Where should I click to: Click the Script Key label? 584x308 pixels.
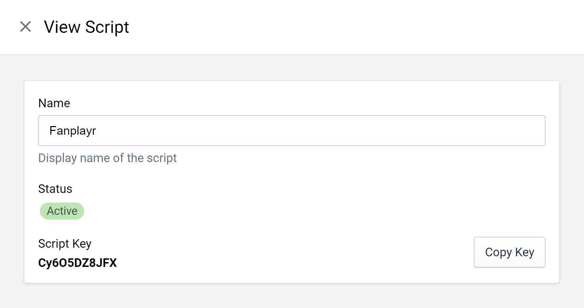click(x=65, y=244)
